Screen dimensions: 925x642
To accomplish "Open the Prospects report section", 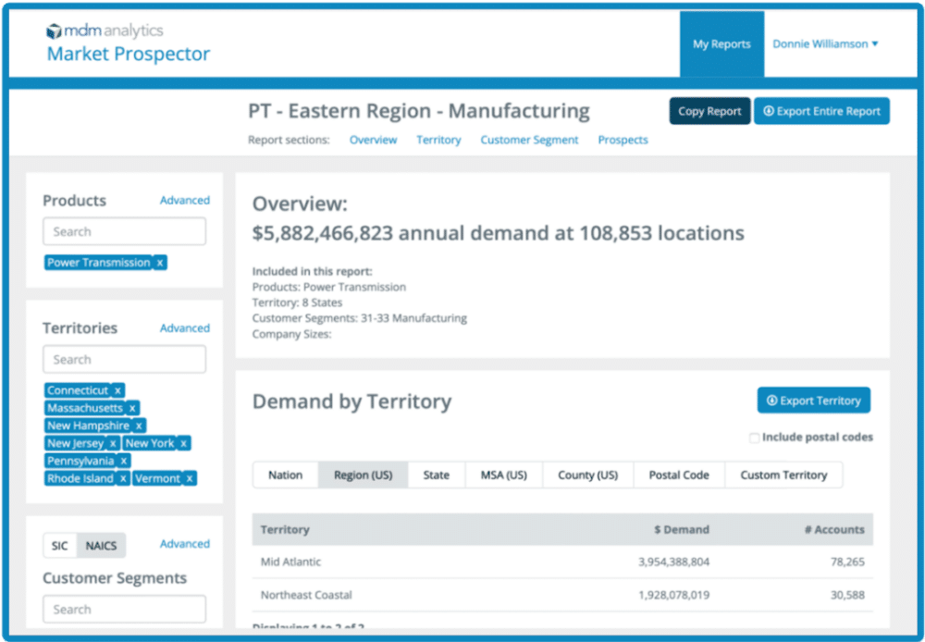I will click(623, 140).
